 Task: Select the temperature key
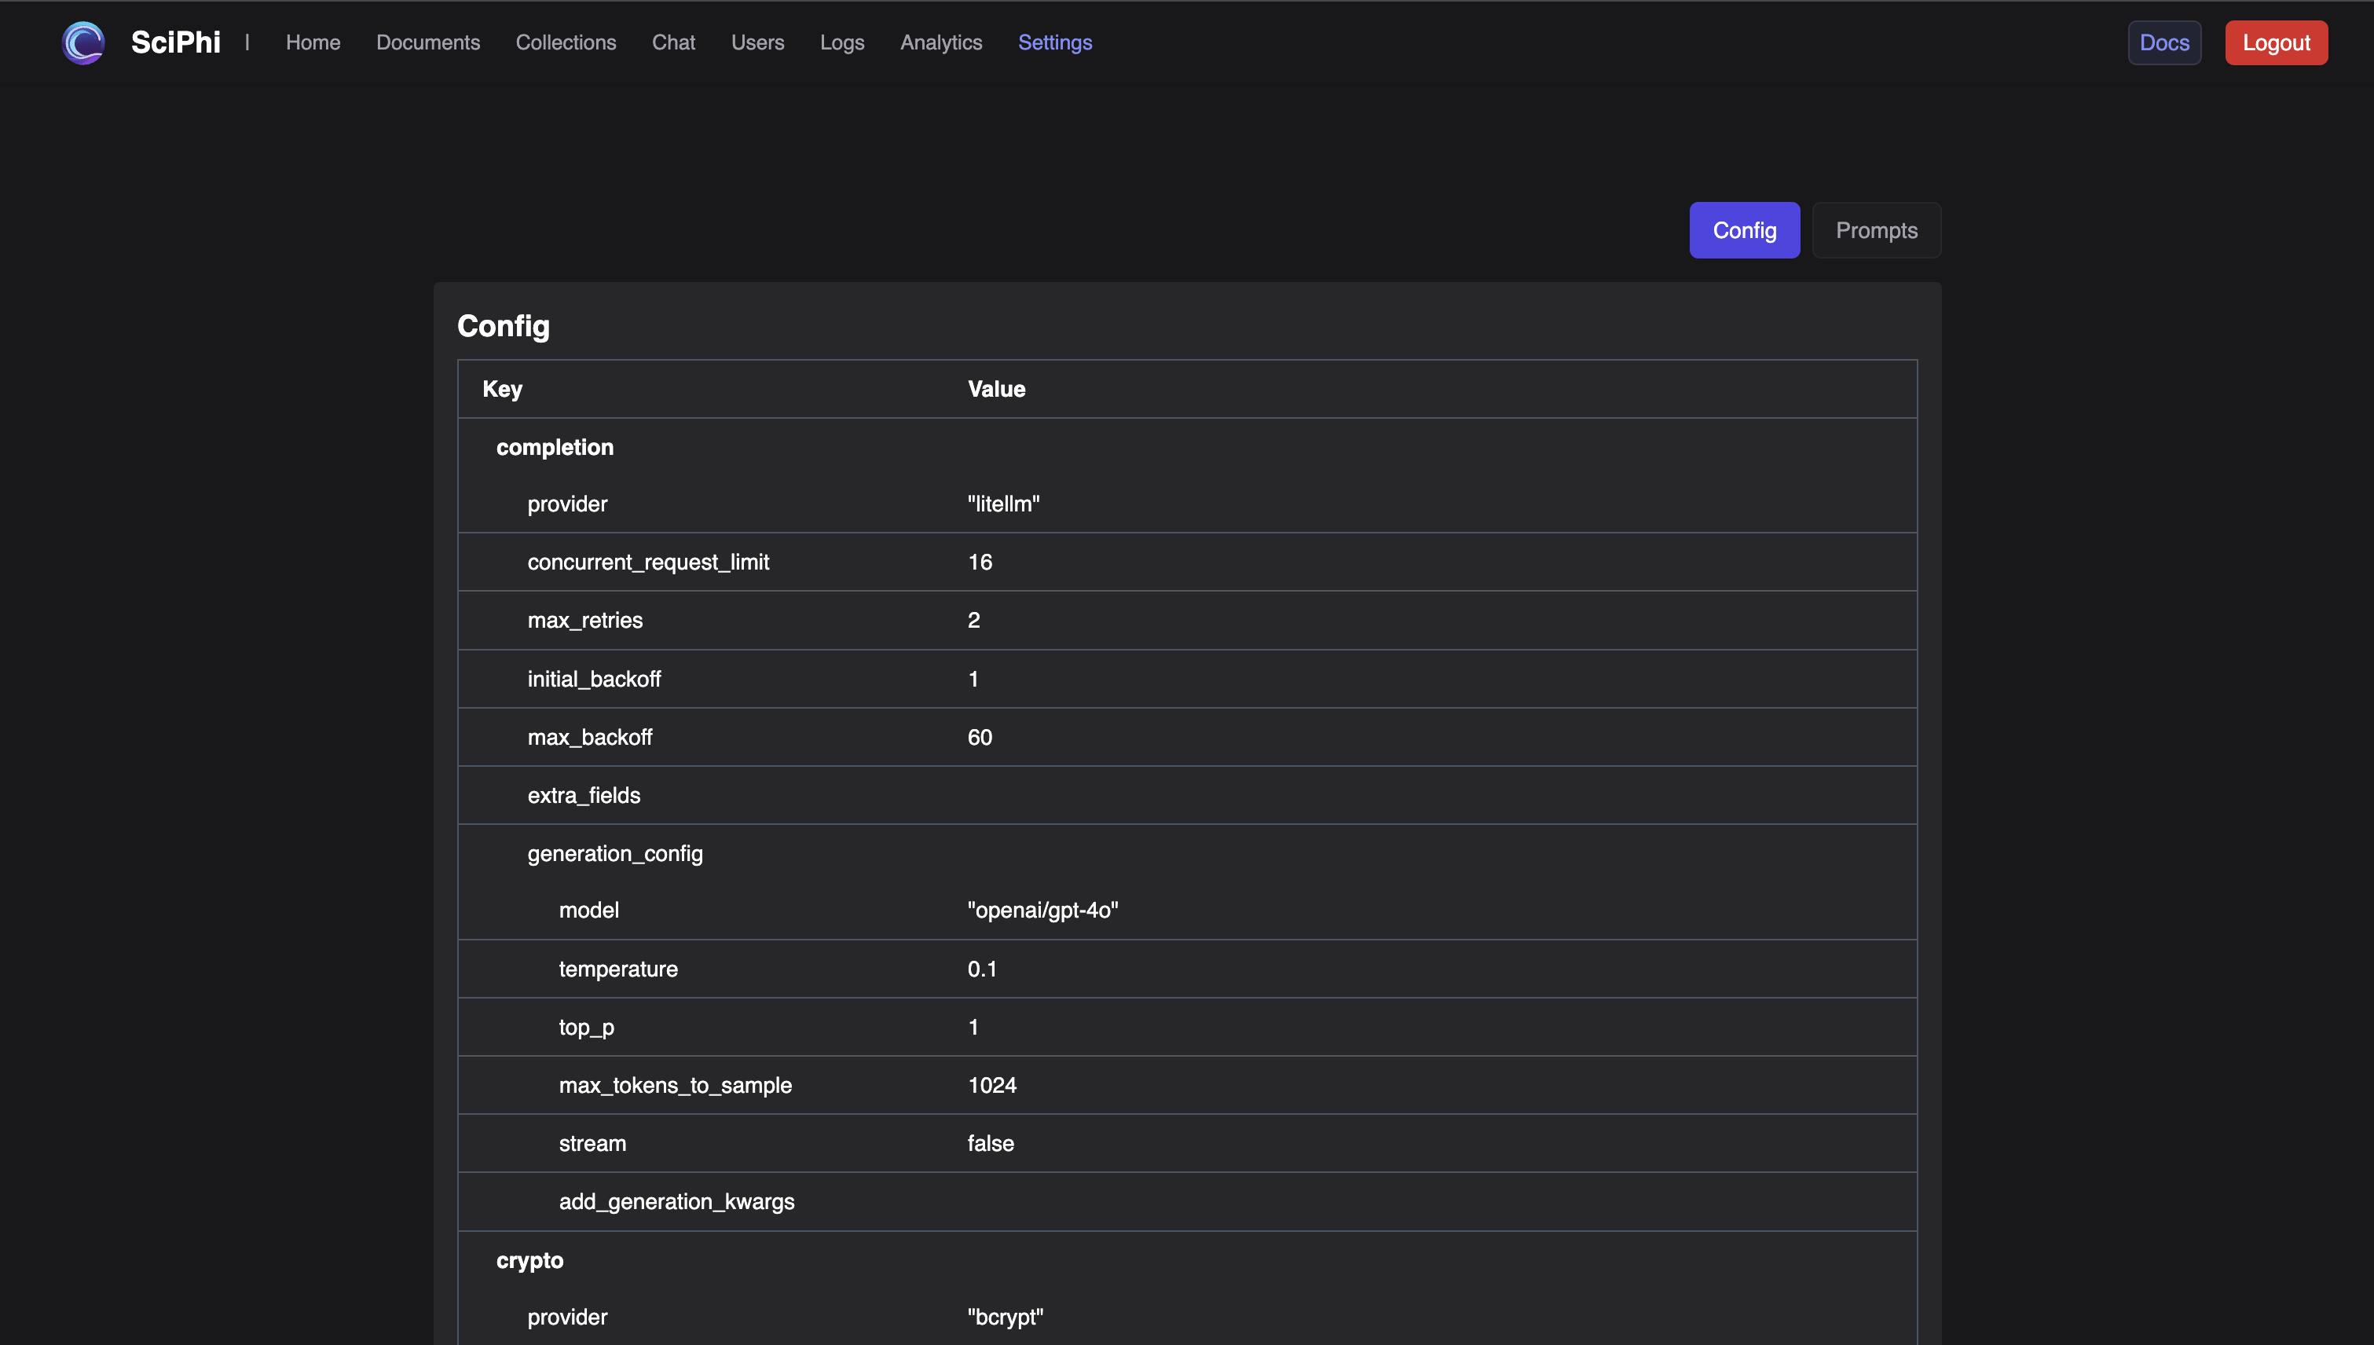point(618,969)
